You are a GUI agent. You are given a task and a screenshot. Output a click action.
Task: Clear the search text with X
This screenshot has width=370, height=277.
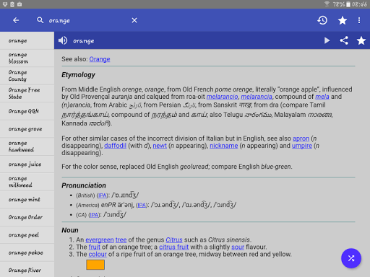(x=134, y=20)
